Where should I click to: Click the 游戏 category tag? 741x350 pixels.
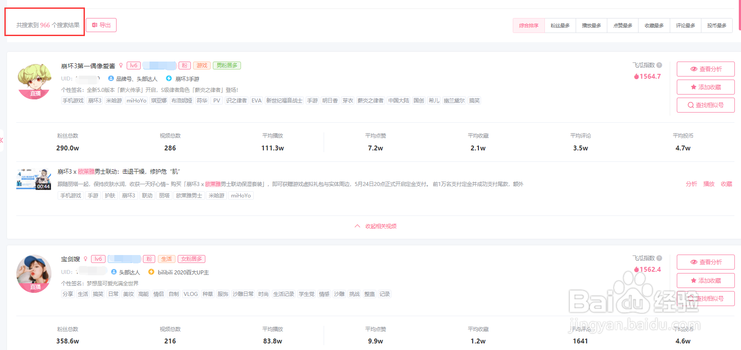(x=202, y=66)
